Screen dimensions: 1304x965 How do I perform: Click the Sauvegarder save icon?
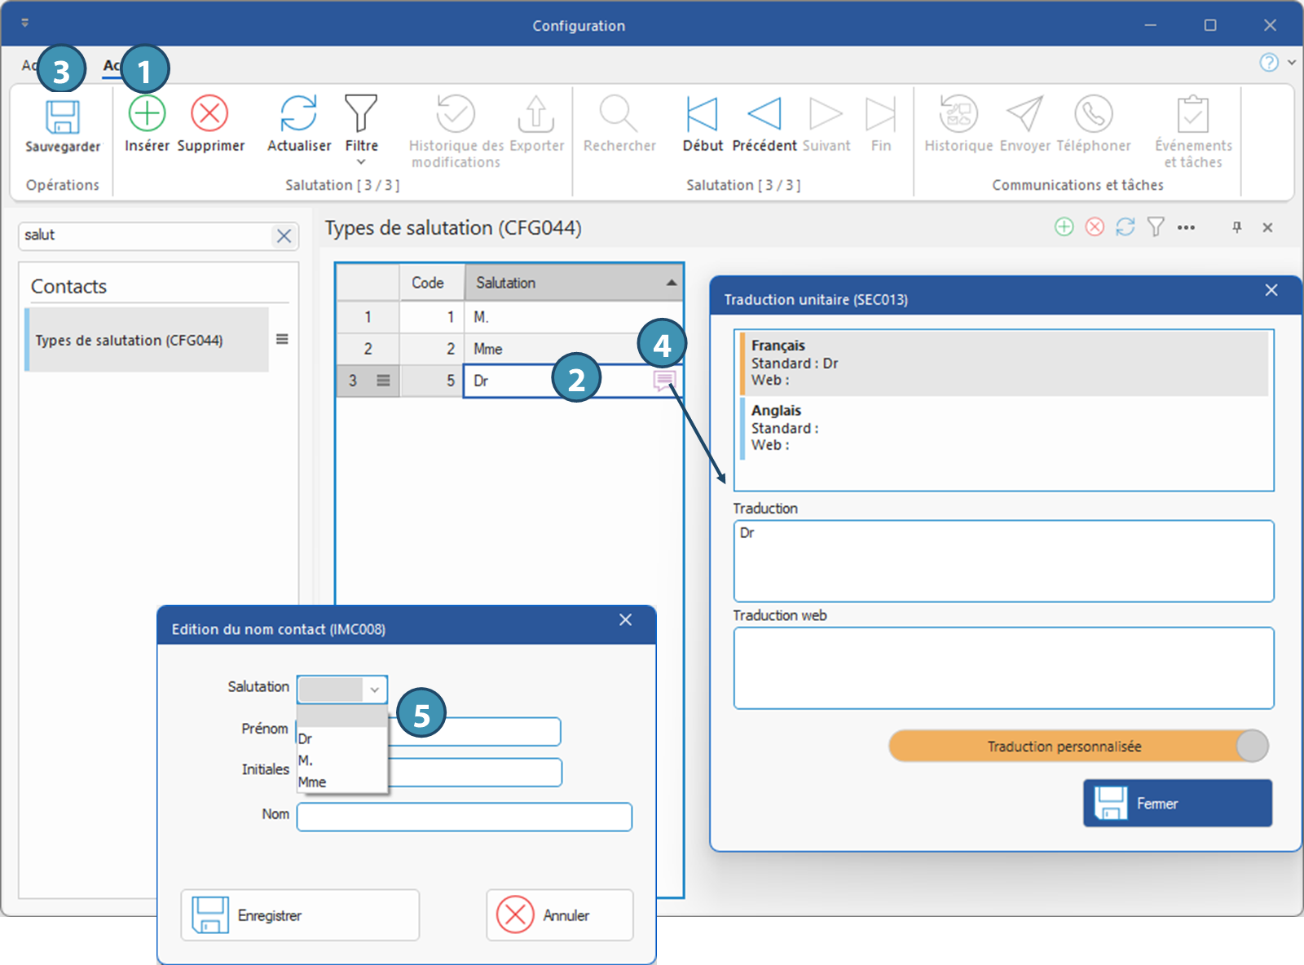coord(62,117)
